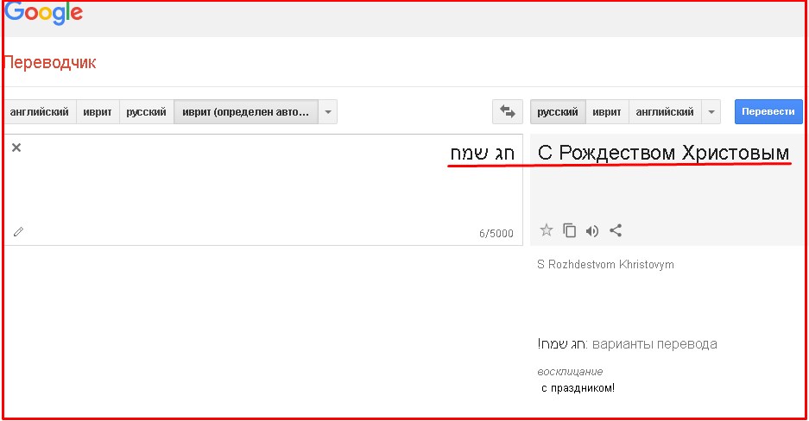Image resolution: width=809 pixels, height=421 pixels.
Task: Share the translation icon
Action: click(616, 229)
